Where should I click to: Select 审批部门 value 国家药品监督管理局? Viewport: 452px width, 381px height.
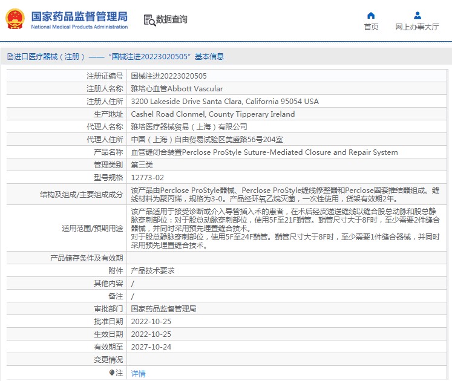pos(163,308)
